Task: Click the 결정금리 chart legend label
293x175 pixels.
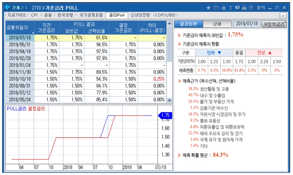Action: tap(37, 109)
